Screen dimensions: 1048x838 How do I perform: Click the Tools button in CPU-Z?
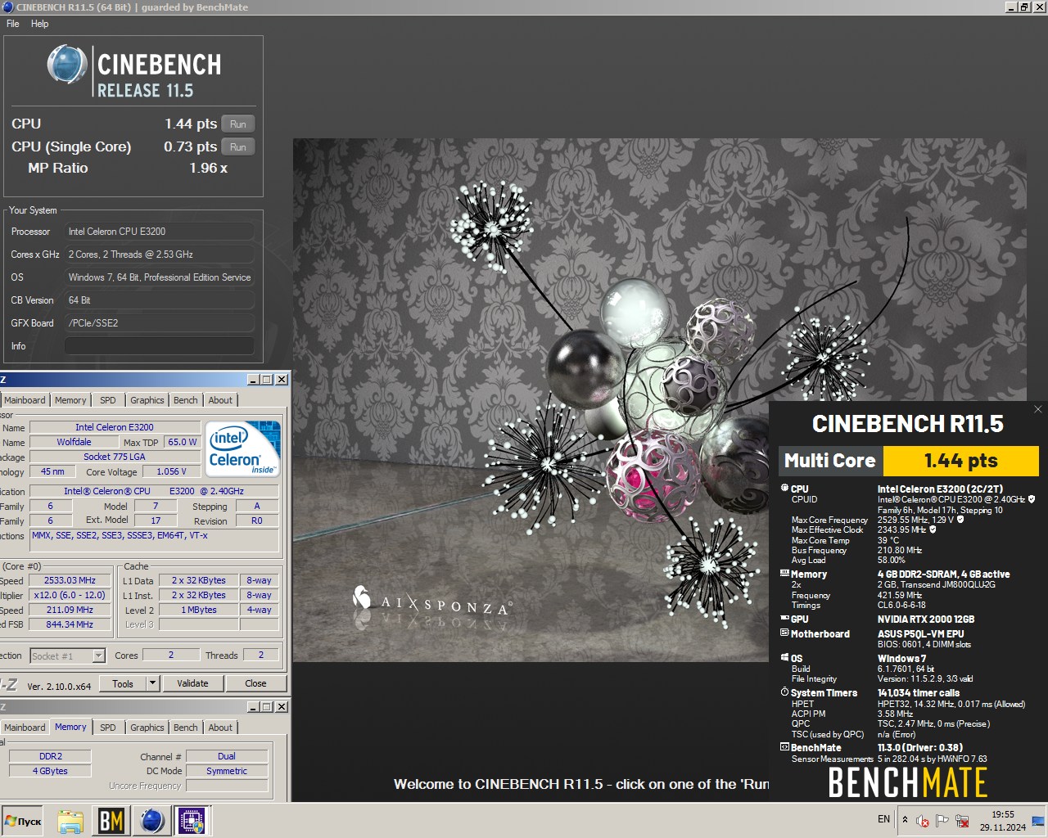pos(123,683)
